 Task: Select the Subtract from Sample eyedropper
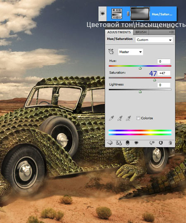128,118
